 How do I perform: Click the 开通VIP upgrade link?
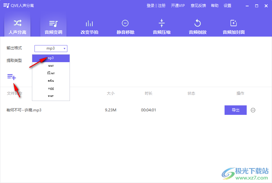click(178, 5)
